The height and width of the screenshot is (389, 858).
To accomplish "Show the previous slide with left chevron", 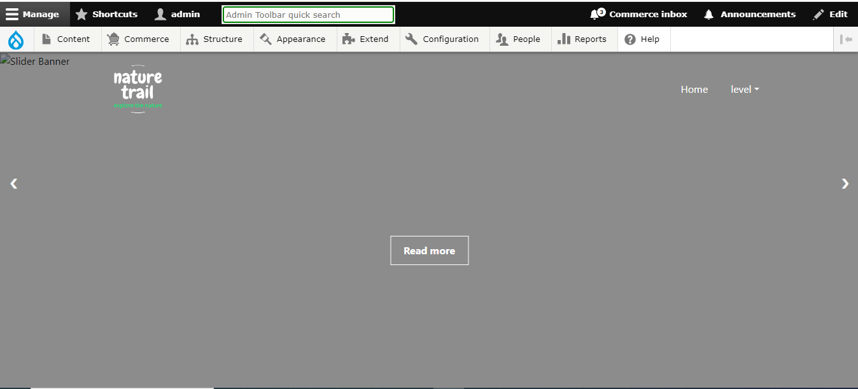I will click(13, 184).
